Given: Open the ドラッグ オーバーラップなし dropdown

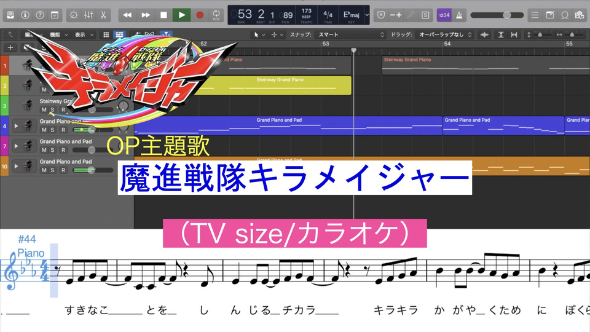Looking at the screenshot, I should [446, 34].
